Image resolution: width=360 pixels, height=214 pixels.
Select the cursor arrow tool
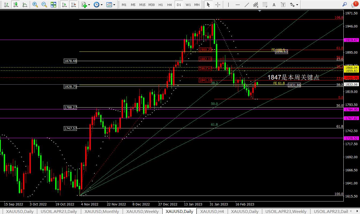pyautogui.click(x=208, y=5)
